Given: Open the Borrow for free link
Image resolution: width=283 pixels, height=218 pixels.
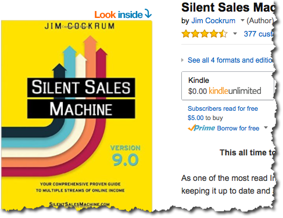Looking at the screenshot, I should click(238, 128).
